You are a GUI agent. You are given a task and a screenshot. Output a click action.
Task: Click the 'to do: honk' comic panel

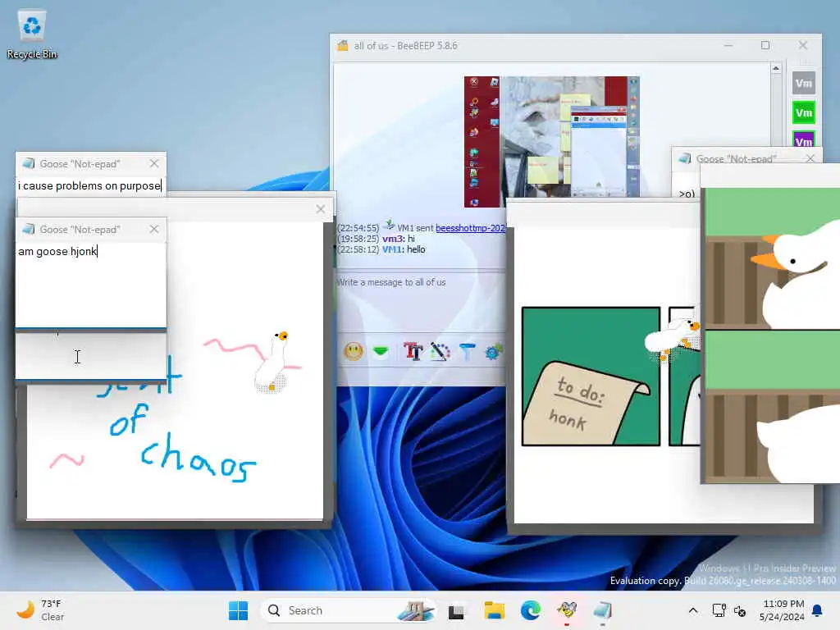(x=591, y=376)
